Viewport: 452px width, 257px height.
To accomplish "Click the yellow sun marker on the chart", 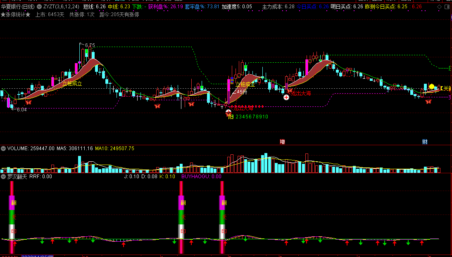I will click(x=431, y=87).
